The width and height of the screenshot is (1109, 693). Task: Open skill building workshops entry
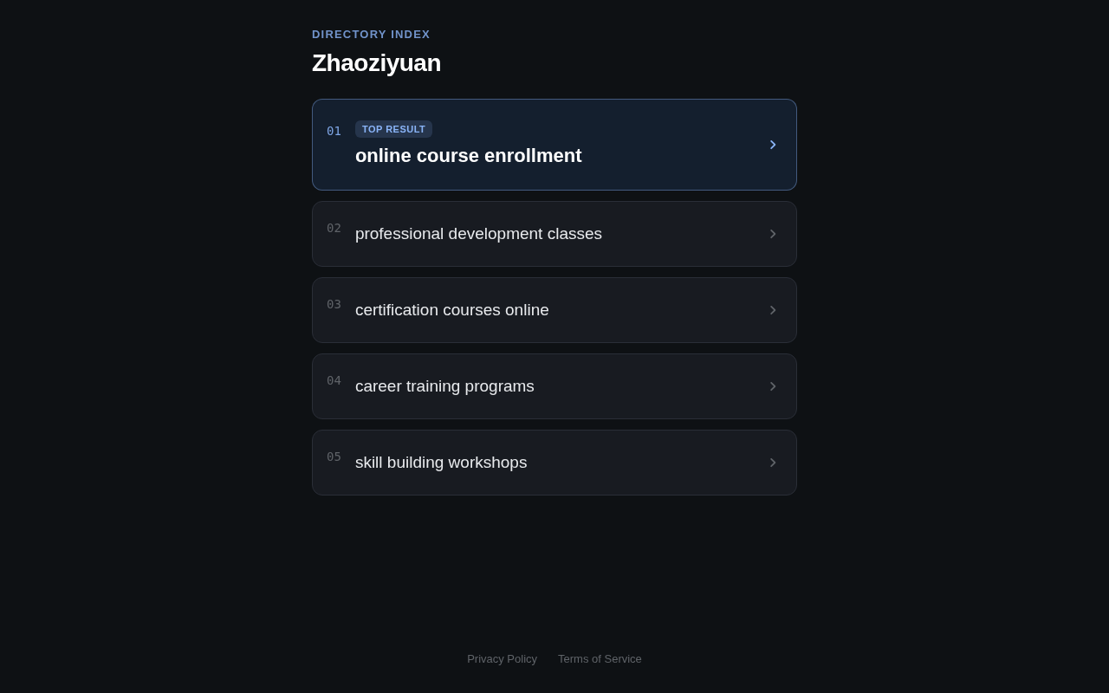[x=554, y=463]
